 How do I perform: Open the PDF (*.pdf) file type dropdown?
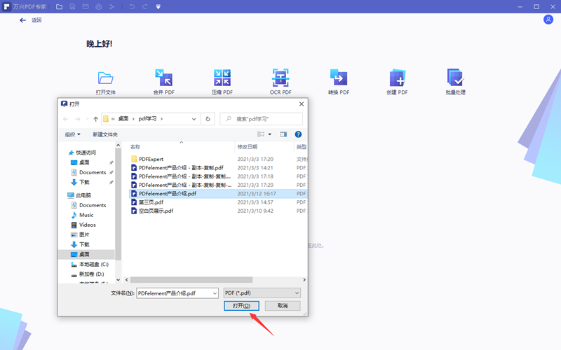coord(262,293)
